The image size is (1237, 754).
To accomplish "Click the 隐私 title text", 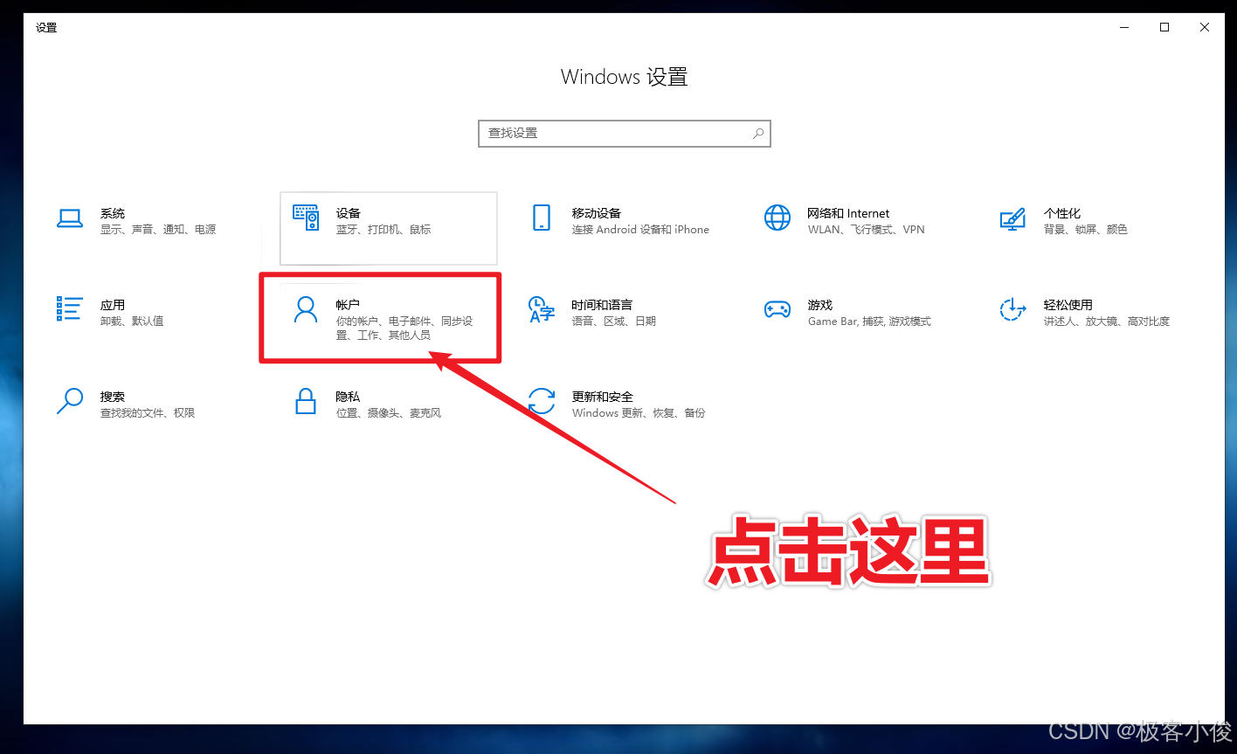I will point(348,397).
